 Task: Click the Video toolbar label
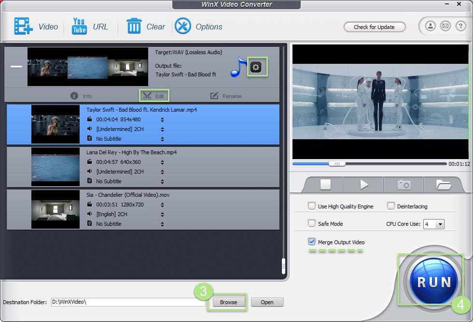click(x=48, y=27)
